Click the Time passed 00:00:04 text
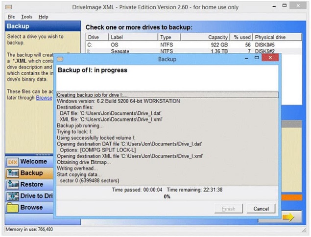The height and width of the screenshot is (237, 311). pyautogui.click(x=137, y=190)
